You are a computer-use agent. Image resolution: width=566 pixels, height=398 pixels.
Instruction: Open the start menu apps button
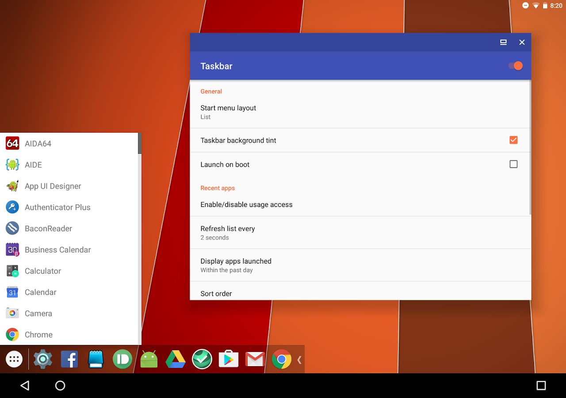tap(14, 359)
